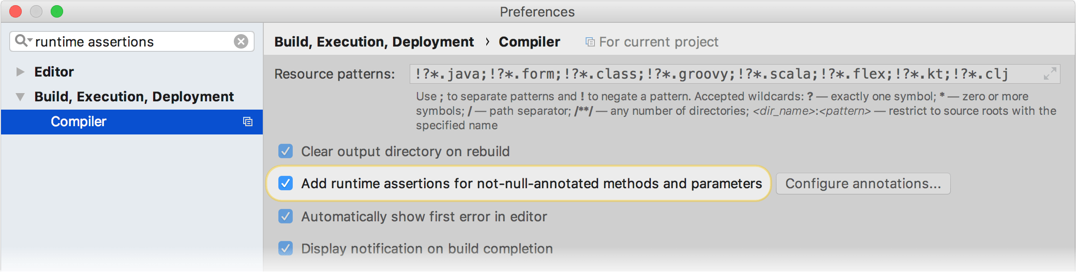The width and height of the screenshot is (1076, 272).
Task: Click the search magnifier icon
Action: coord(22,41)
